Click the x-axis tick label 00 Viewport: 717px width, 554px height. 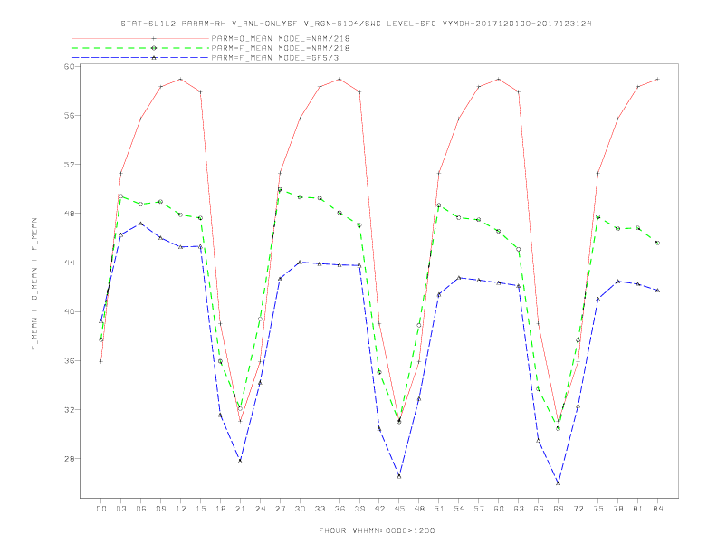(x=101, y=509)
